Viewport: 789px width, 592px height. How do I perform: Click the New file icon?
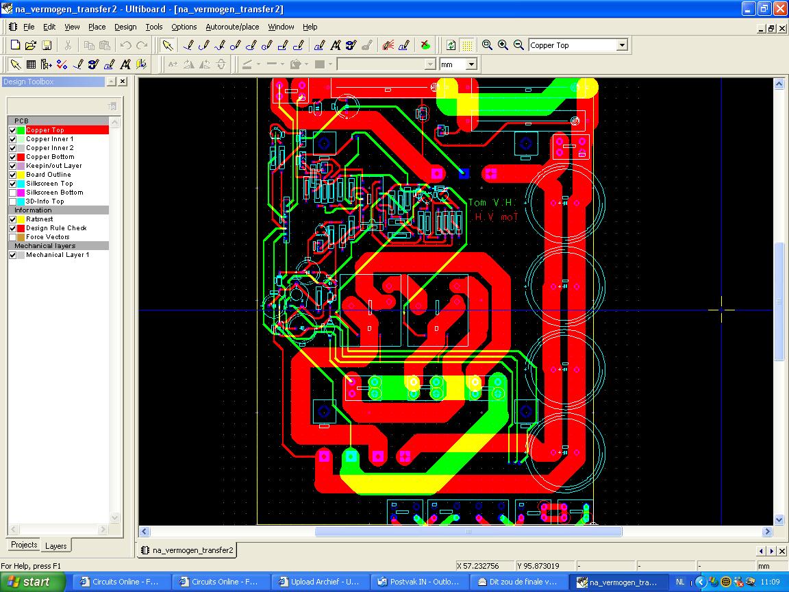15,45
